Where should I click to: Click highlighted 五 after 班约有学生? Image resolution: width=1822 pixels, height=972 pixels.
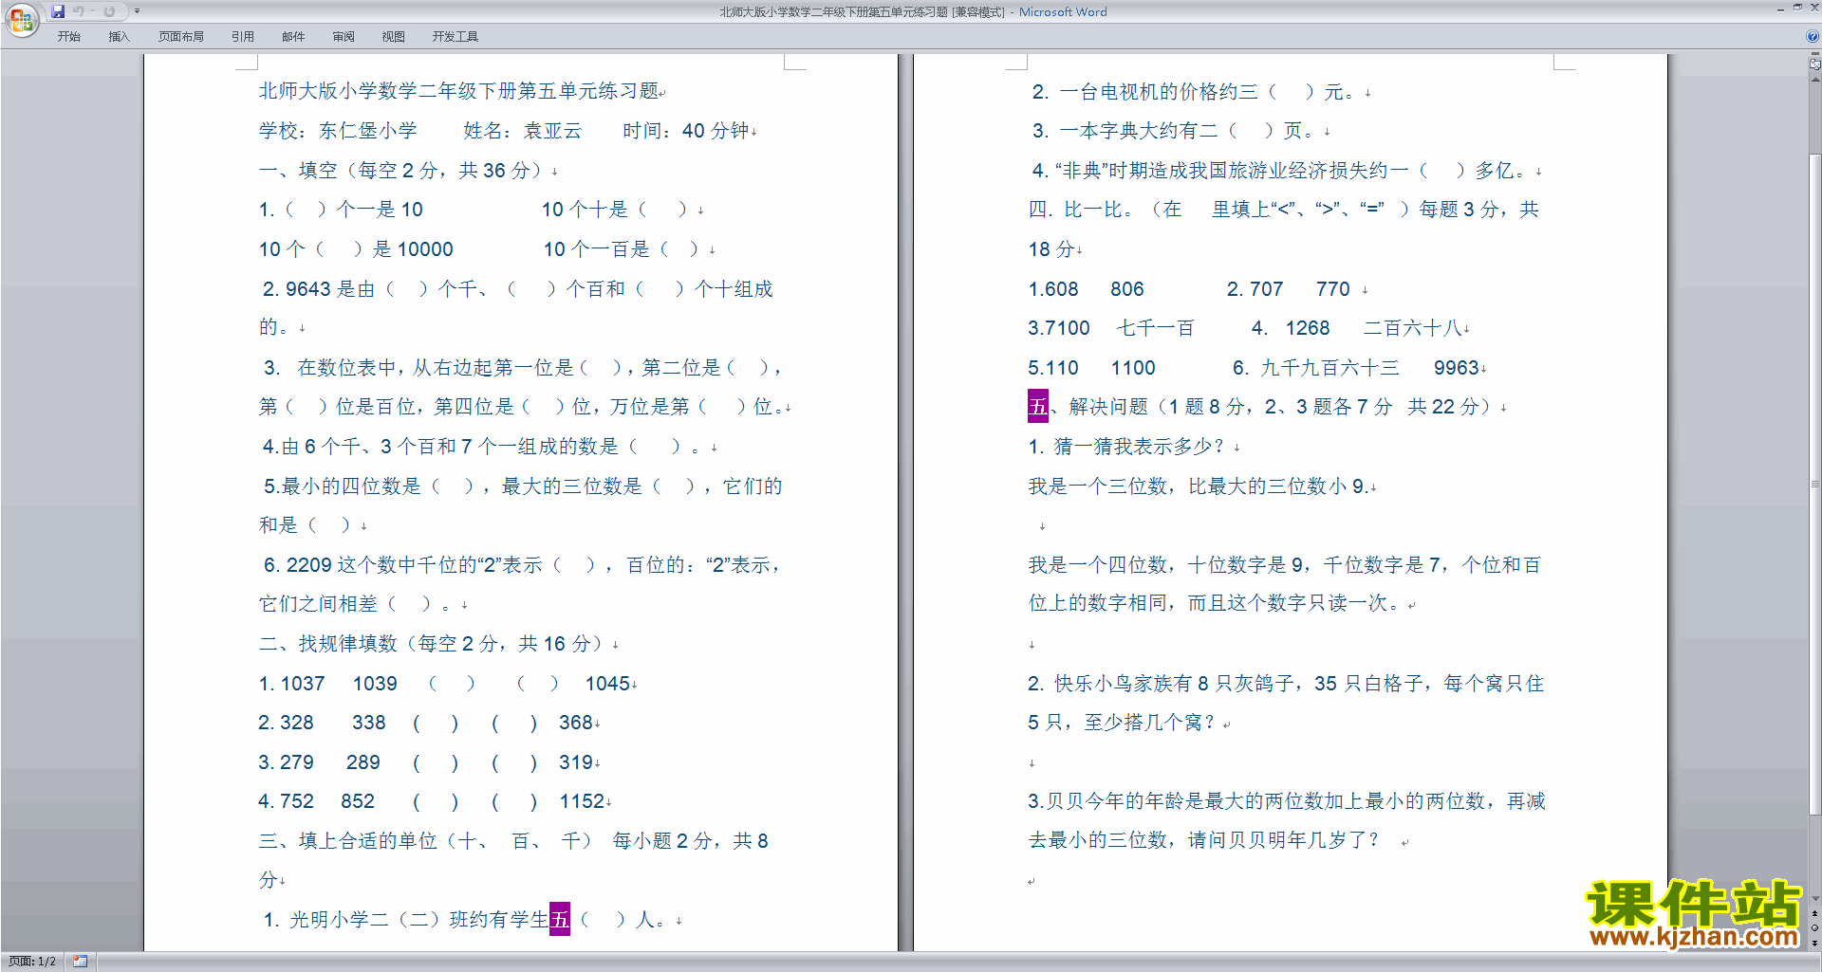[x=560, y=919]
